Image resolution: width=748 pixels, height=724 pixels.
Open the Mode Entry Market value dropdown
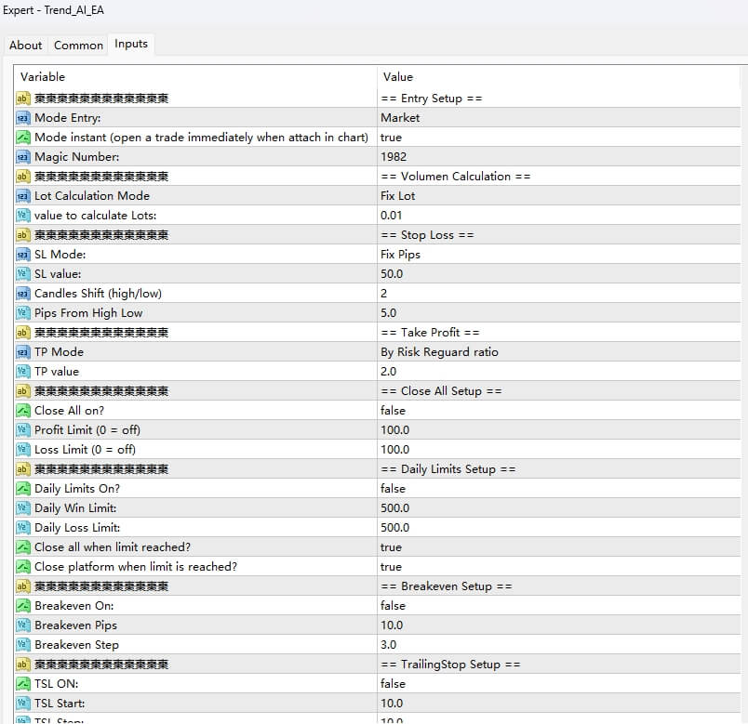point(400,118)
